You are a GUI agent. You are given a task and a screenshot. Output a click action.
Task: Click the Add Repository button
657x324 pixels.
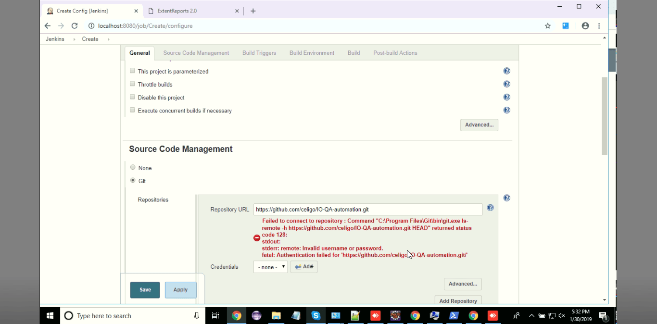(x=458, y=301)
